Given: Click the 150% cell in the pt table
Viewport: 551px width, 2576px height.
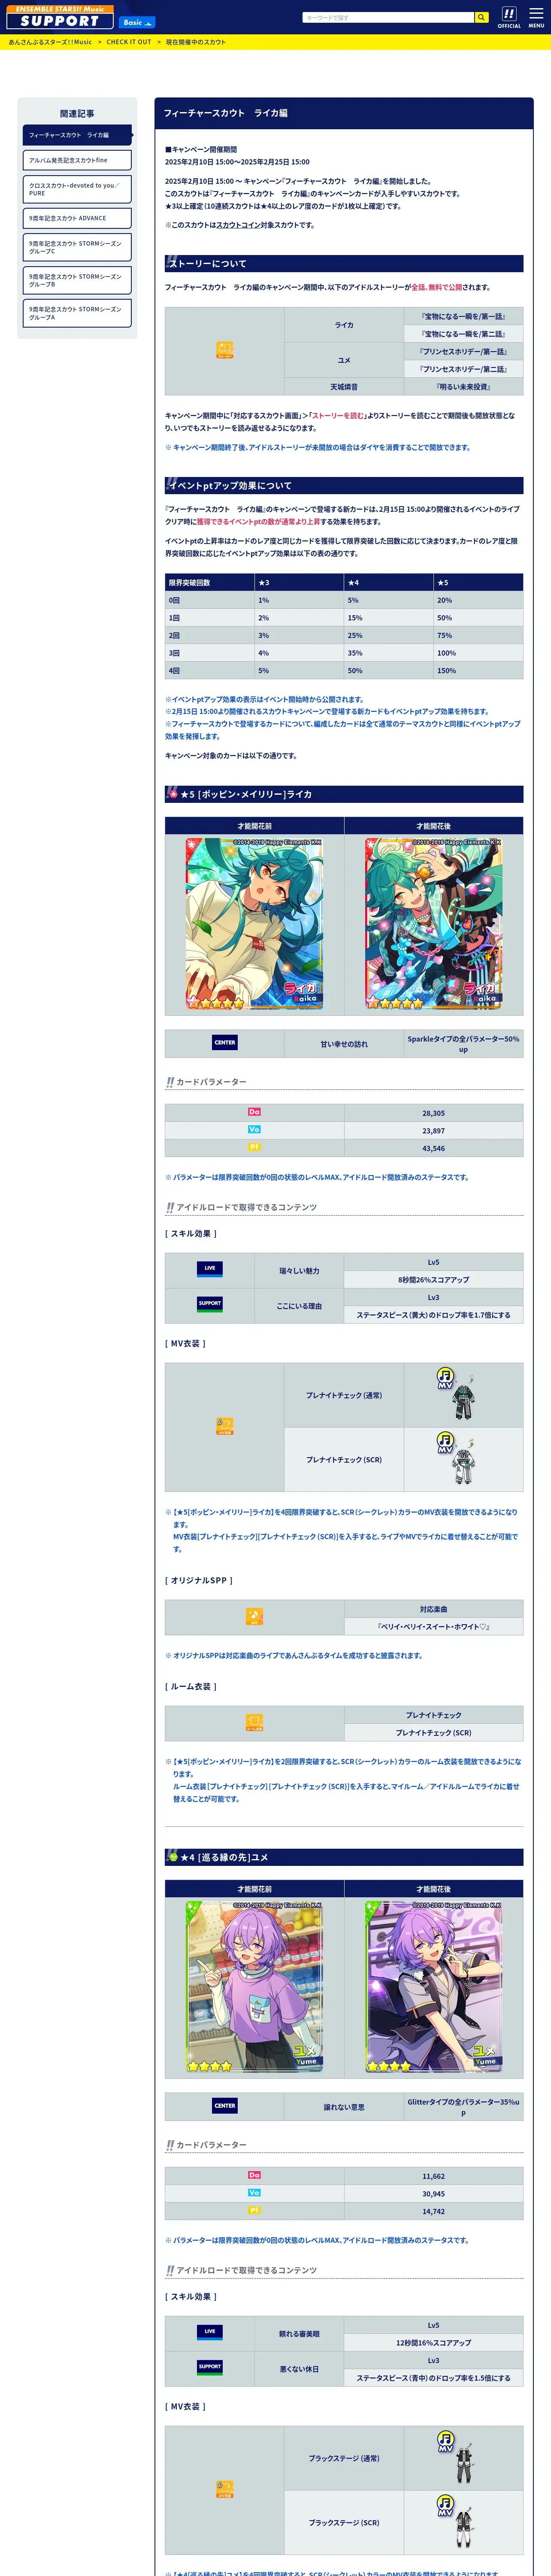Looking at the screenshot, I should tap(478, 670).
